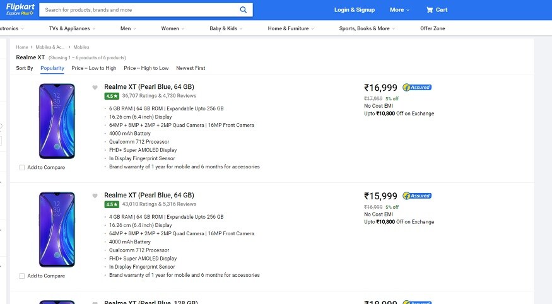This screenshot has width=552, height=304.
Task: Open the Realme XT title with 36,707 Ratings
Action: (149, 87)
